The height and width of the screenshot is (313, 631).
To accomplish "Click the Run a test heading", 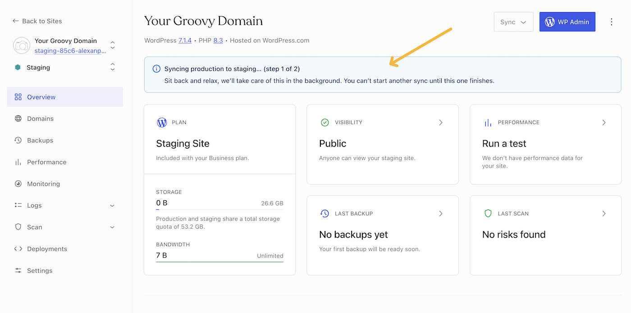I will coord(504,144).
